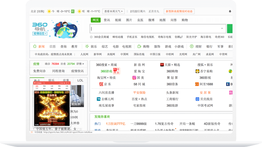Click the green home icon beside 新闻
The image size is (262, 147).
point(35,46)
